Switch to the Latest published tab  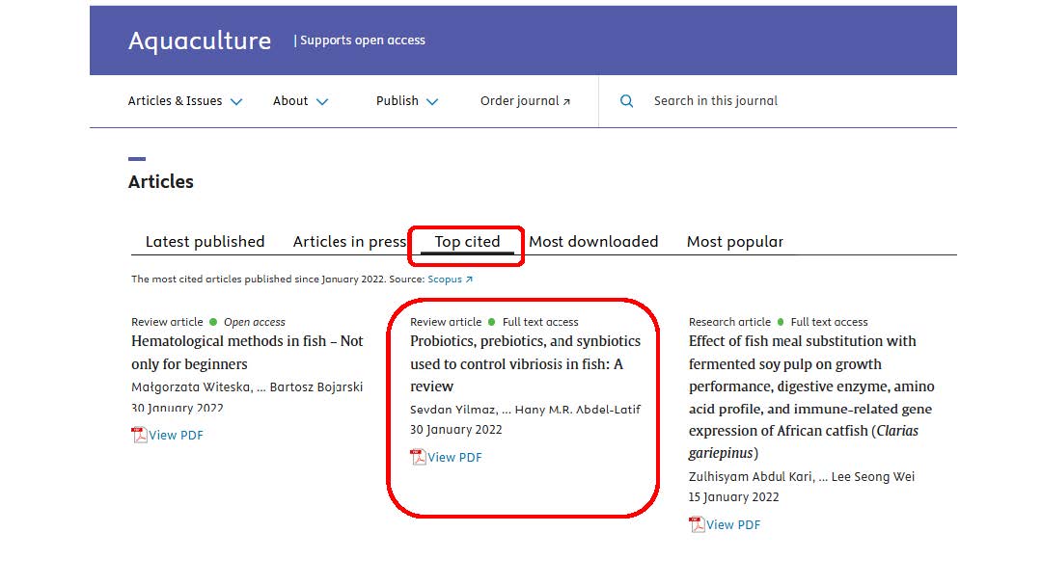click(x=205, y=242)
